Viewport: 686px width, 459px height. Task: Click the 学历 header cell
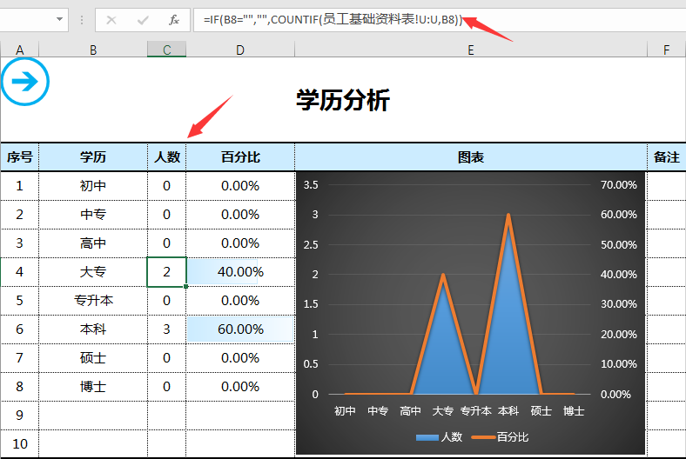pos(93,156)
